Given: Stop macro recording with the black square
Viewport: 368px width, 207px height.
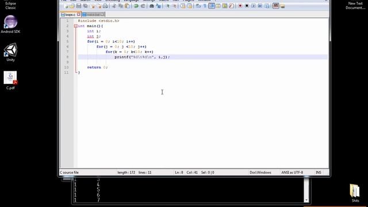Looking at the screenshot, I should (247, 6).
